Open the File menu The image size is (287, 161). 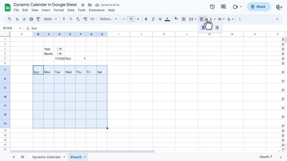(x=16, y=10)
